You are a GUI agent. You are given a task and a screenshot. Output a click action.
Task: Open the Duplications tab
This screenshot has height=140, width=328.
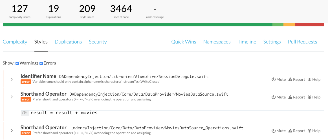(x=68, y=42)
